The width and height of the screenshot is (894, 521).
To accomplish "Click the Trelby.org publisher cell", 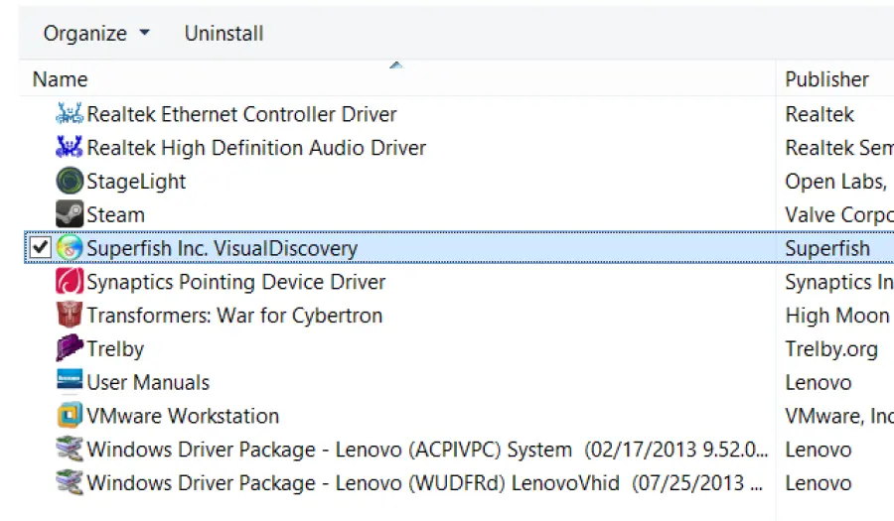I will point(831,349).
